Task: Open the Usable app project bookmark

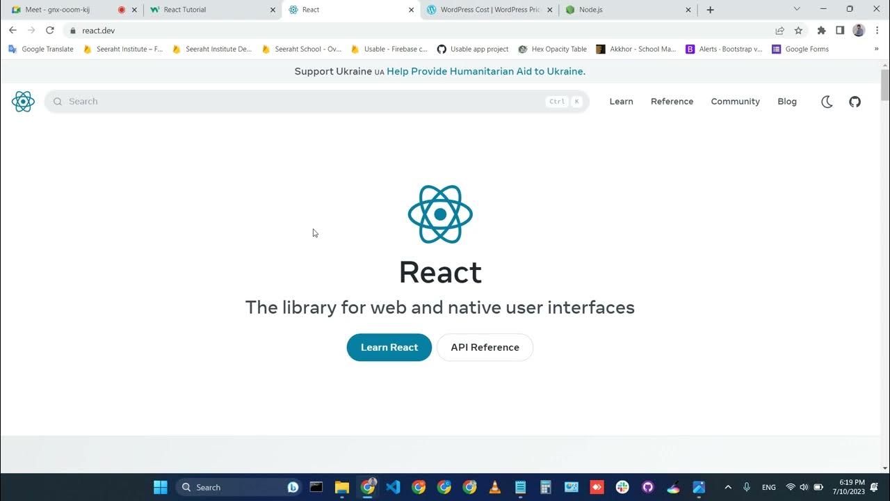Action: coord(473,49)
